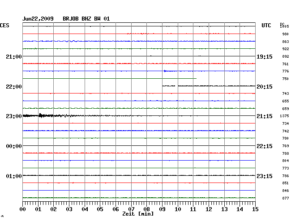
Task: Click the '15' minute axis label
Action: tap(255, 209)
